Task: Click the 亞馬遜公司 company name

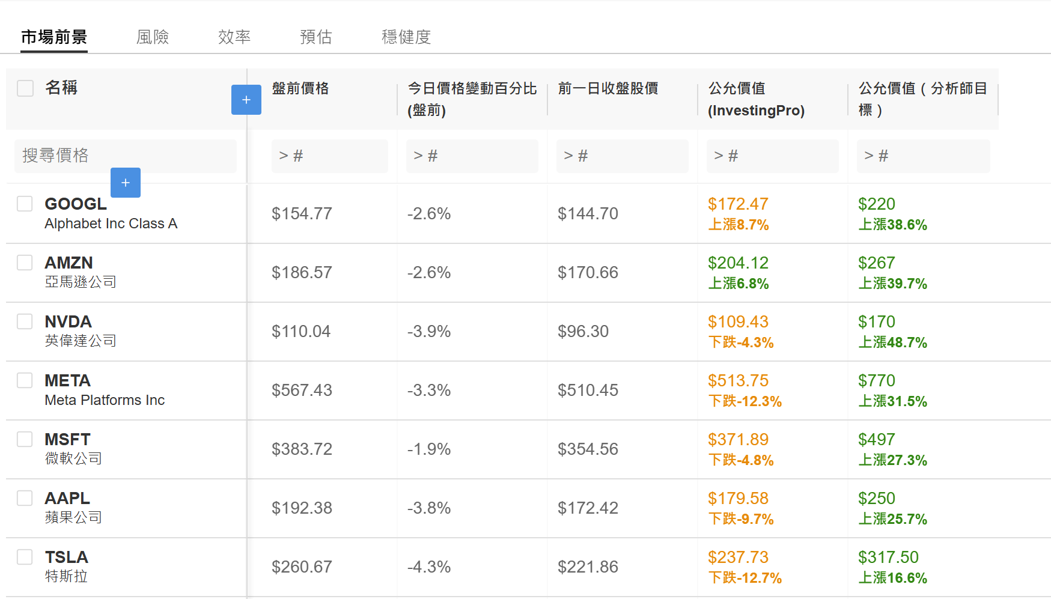Action: [x=81, y=282]
